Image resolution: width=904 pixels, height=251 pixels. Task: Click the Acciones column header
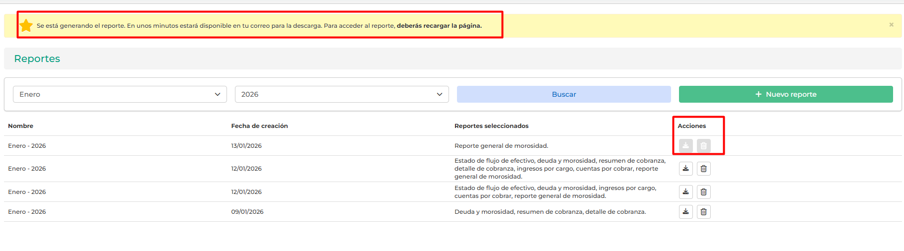point(691,126)
